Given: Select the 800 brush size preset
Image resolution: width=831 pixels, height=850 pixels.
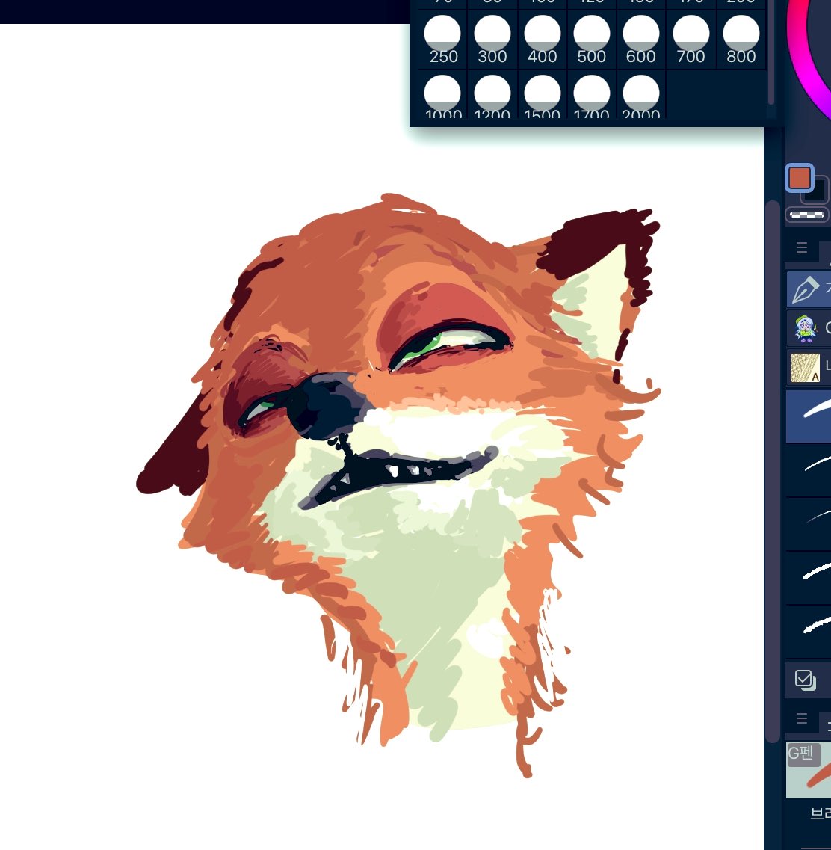Looking at the screenshot, I should [x=741, y=40].
